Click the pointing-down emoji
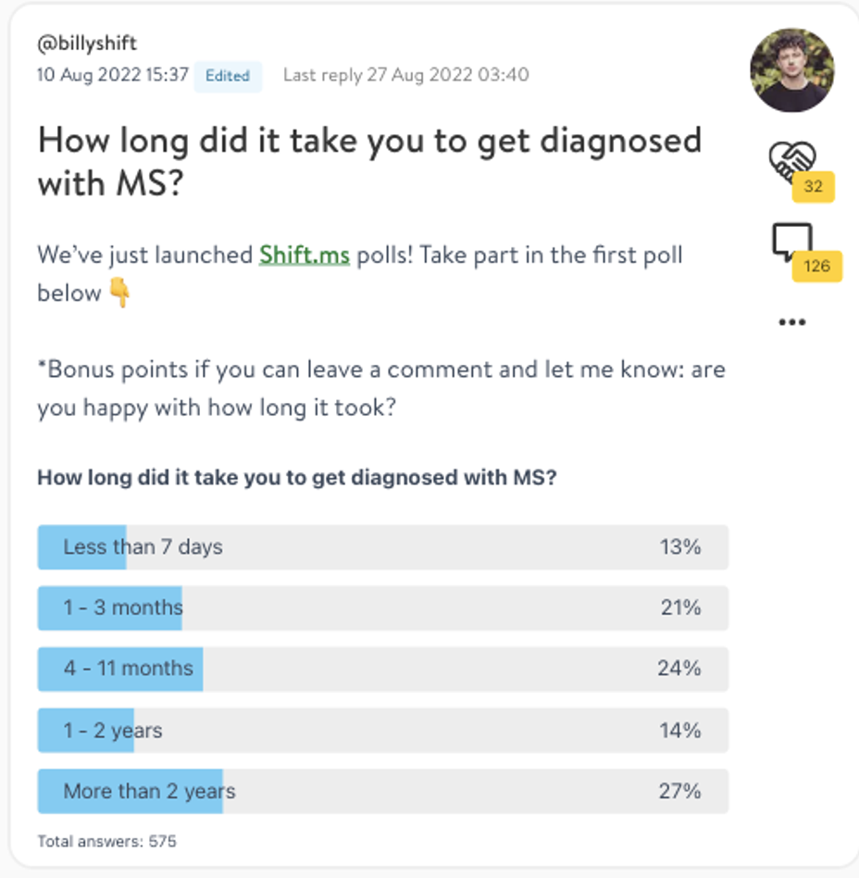Screen dimensions: 859x878 (x=119, y=293)
